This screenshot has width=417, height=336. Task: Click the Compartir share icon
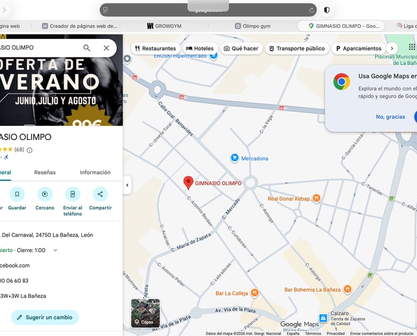pyautogui.click(x=100, y=194)
